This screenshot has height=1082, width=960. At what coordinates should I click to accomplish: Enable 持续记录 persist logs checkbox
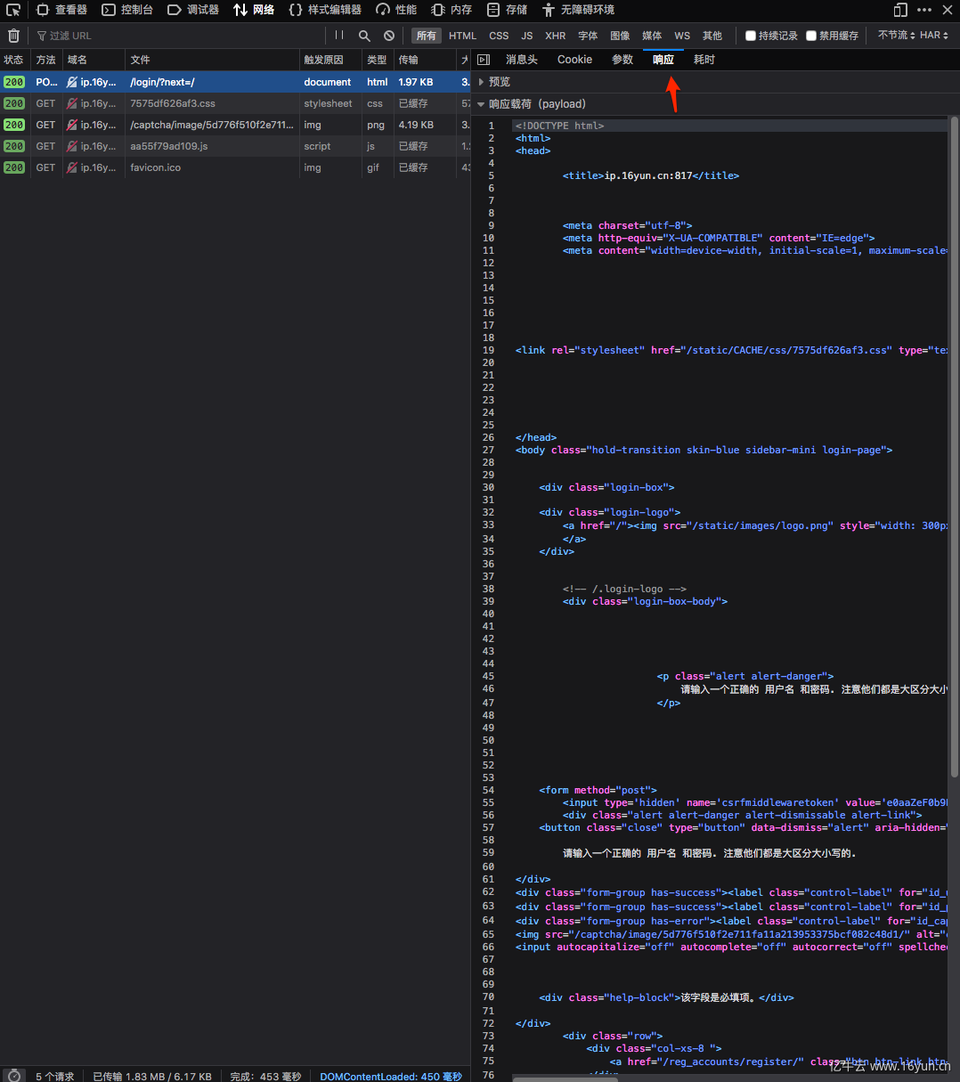[x=751, y=36]
